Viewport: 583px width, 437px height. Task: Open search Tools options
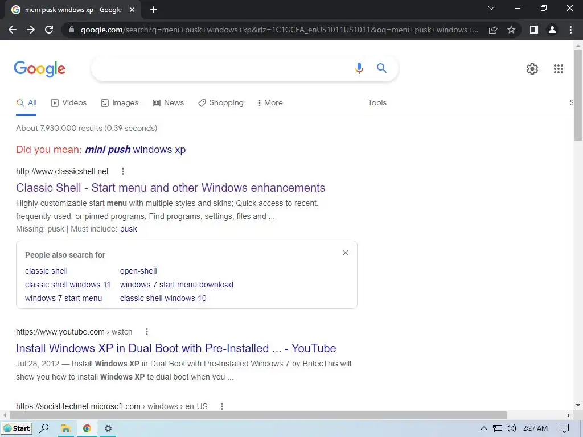tap(377, 102)
